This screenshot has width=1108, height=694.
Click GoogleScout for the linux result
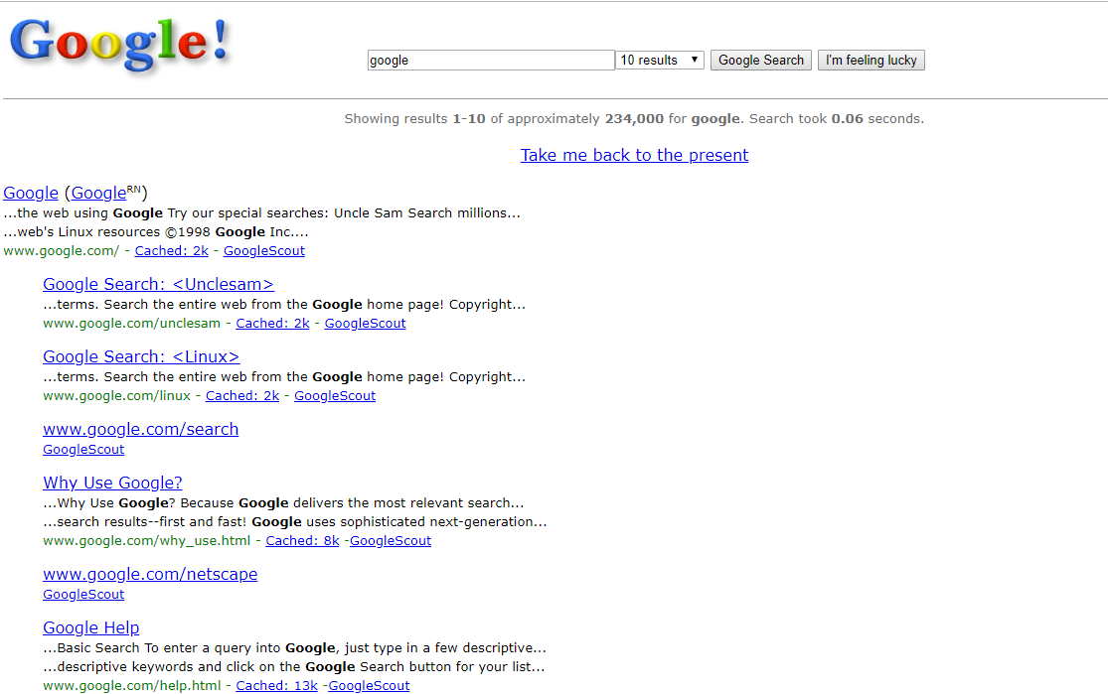[335, 396]
